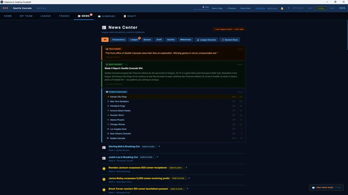Filter news by Transactions

118,40
